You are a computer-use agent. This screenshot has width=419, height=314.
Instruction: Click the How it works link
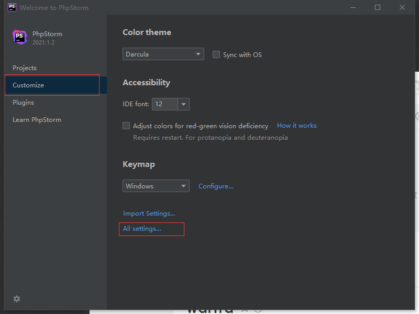tap(296, 126)
